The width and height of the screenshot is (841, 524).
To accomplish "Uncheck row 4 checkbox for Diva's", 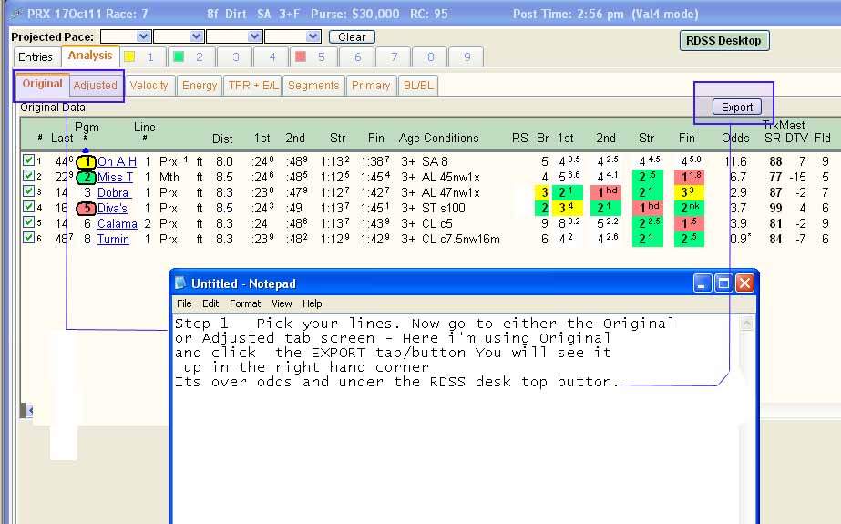I will pos(28,207).
